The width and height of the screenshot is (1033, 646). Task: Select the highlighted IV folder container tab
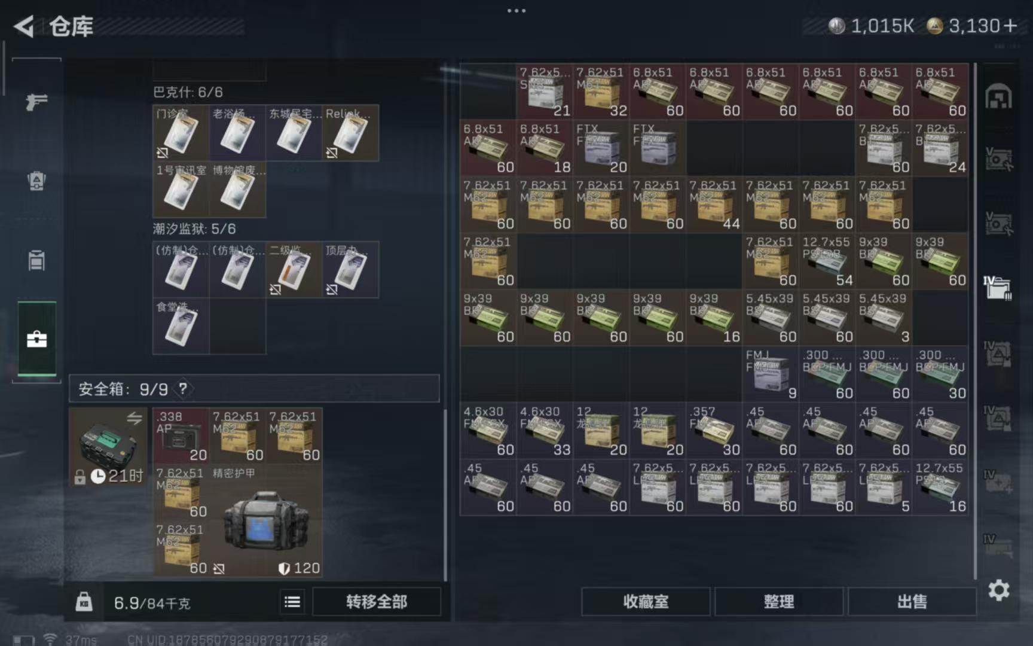coord(997,287)
